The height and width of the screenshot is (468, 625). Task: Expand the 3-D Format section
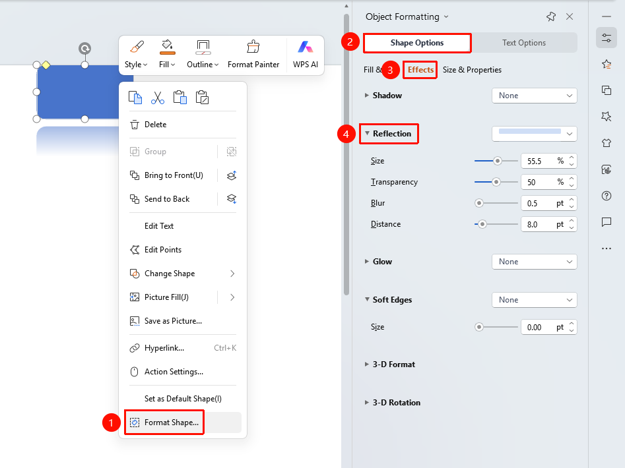point(367,364)
